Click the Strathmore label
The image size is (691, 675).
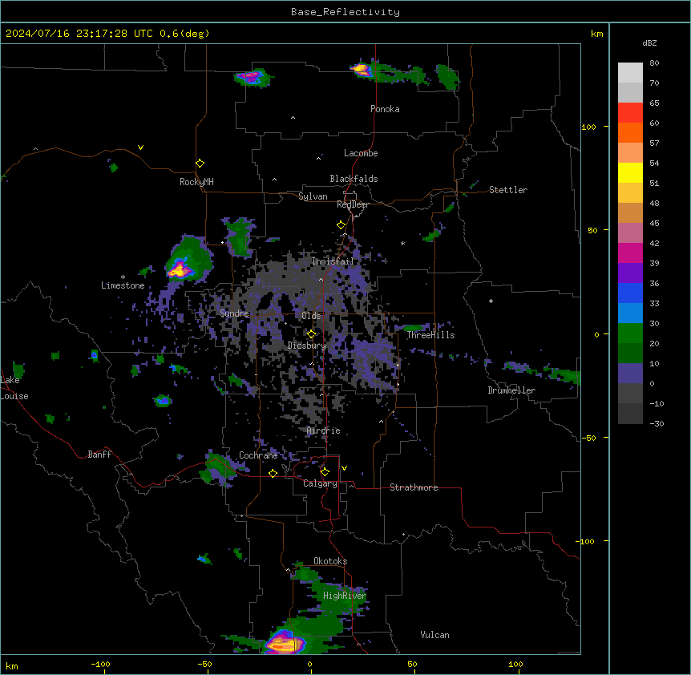tap(414, 487)
